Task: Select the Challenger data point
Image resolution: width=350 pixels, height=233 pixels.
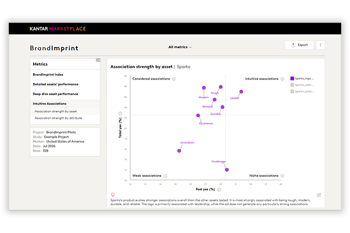Action: 227,170
